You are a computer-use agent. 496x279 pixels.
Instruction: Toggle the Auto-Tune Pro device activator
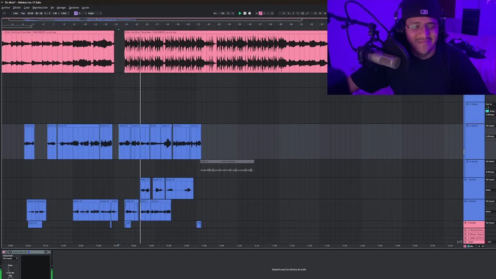pos(3,252)
